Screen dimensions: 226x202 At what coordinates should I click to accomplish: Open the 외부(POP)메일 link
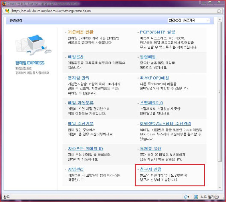[x=154, y=78]
